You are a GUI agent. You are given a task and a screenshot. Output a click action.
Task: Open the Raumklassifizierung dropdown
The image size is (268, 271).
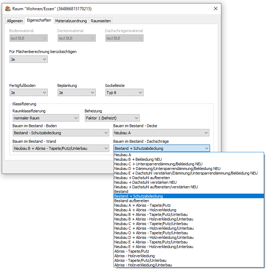(46, 118)
